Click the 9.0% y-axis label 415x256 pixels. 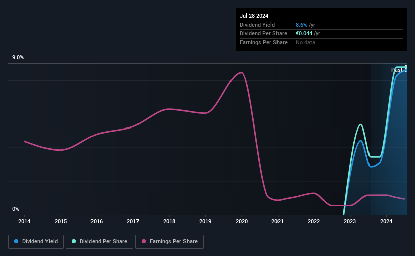click(x=18, y=57)
